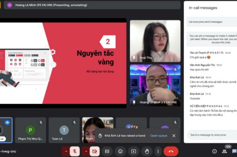Show the people list with 124 badge
237x157 pixels.
pos(224,151)
